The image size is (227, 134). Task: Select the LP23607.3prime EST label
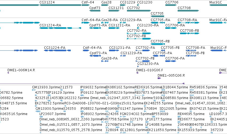pos(53,114)
